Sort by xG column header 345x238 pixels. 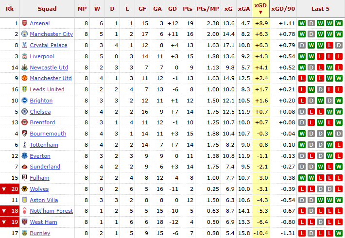[x=228, y=9]
